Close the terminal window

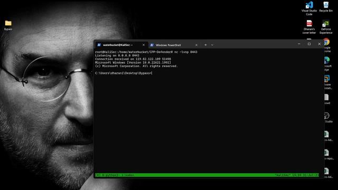(319, 44)
